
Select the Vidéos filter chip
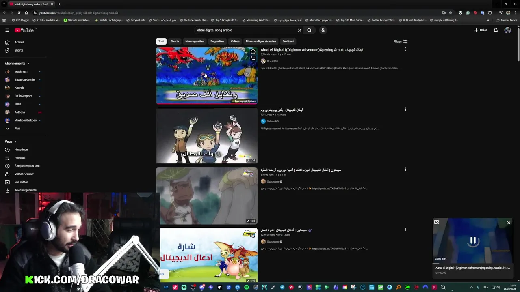point(235,41)
